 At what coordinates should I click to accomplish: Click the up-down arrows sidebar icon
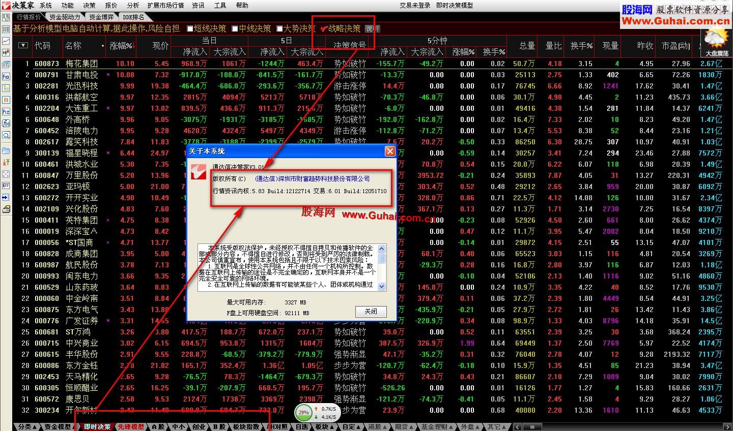(6, 162)
